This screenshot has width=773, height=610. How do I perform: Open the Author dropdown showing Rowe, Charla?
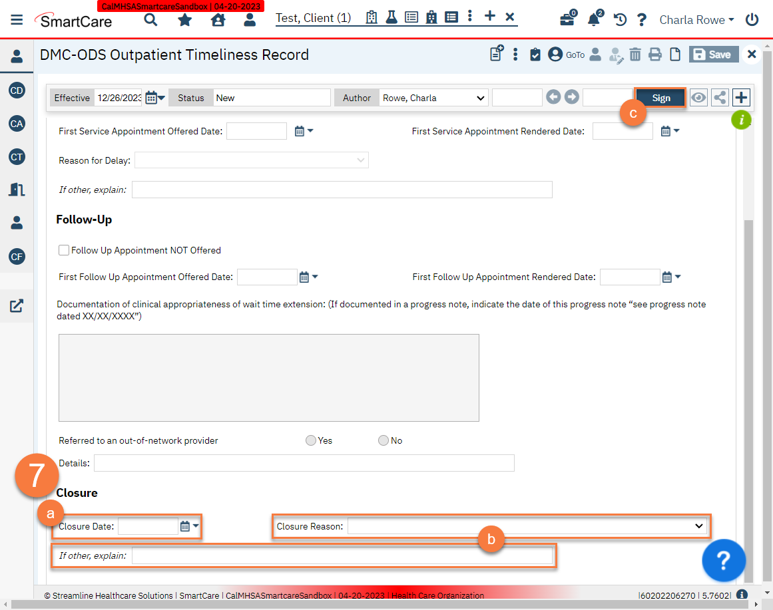point(433,97)
